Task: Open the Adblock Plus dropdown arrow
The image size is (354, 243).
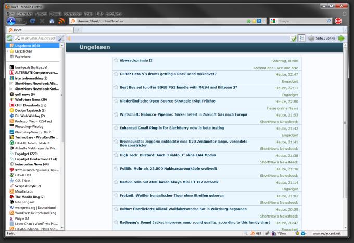Action: (345, 21)
